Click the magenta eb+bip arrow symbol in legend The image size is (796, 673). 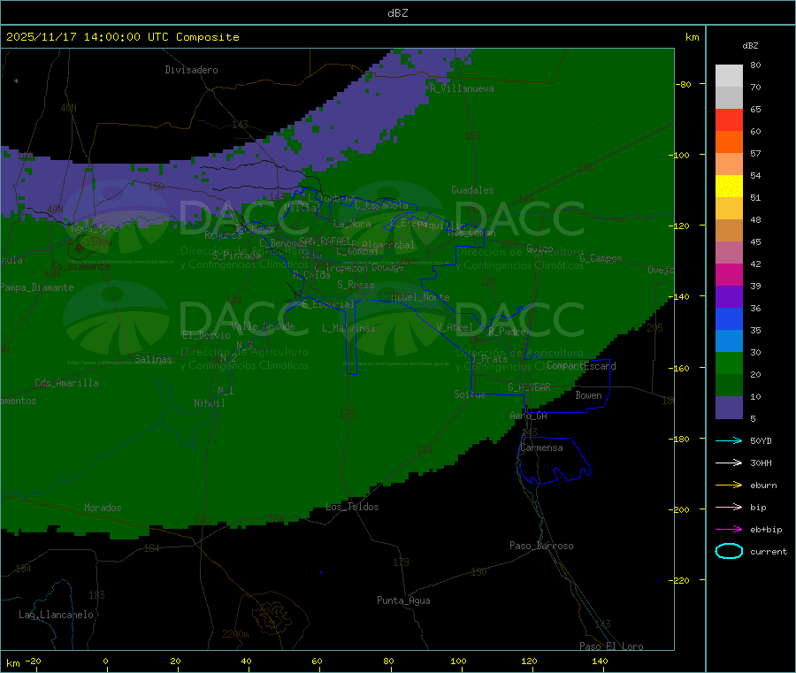729,530
